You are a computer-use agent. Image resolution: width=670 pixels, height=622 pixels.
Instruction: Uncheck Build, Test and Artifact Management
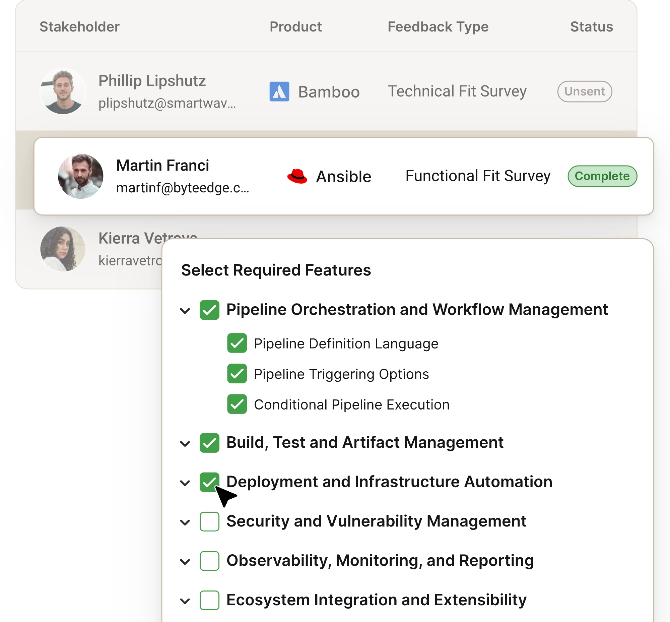point(209,442)
